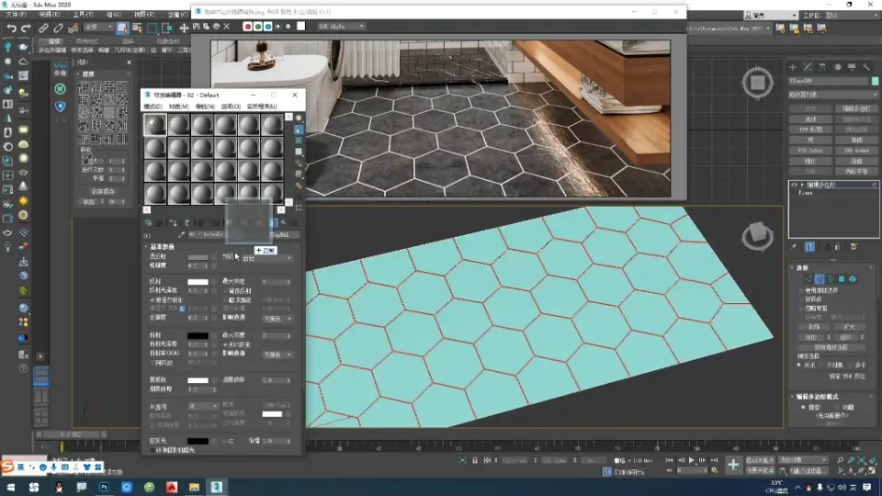
Task: Choose the Select and Move tool
Action: (184, 28)
